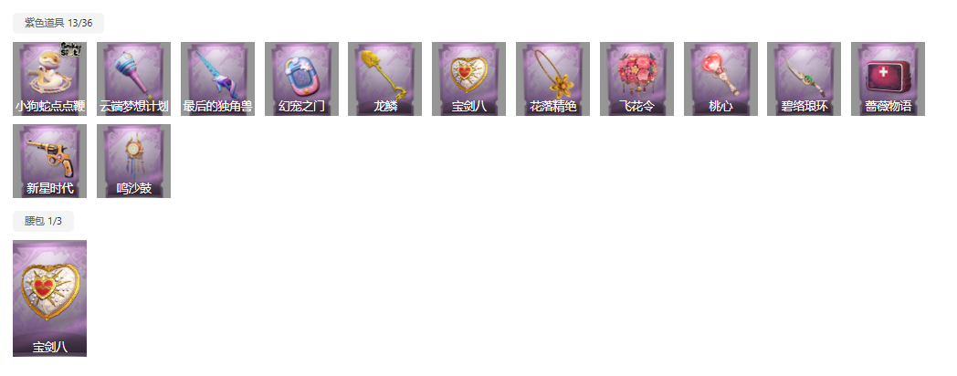Click the 龙鳞 item name caption

click(x=385, y=106)
